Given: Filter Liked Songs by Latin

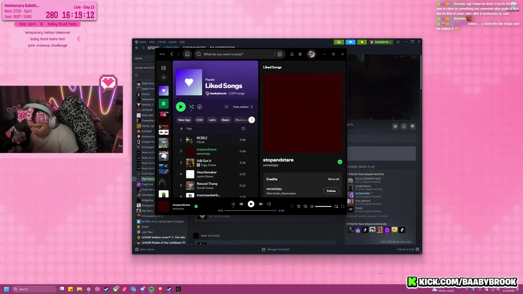Looking at the screenshot, I should tap(212, 120).
